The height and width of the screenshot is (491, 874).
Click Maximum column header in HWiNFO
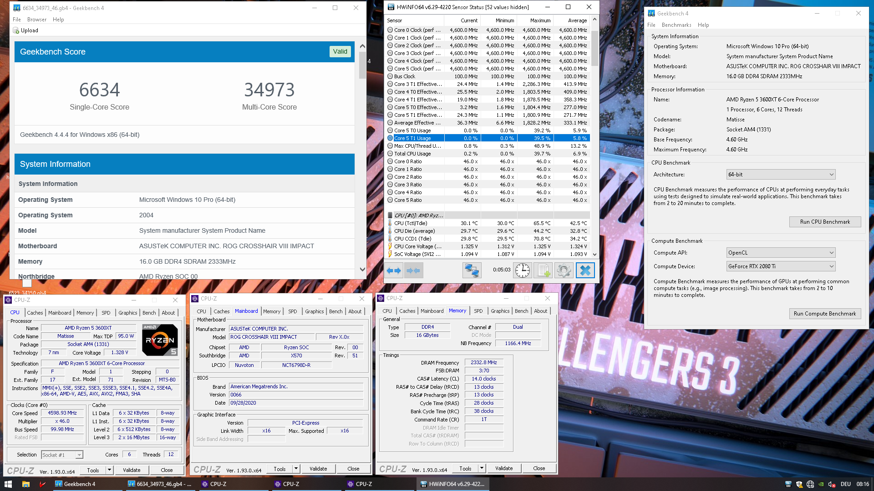point(540,20)
